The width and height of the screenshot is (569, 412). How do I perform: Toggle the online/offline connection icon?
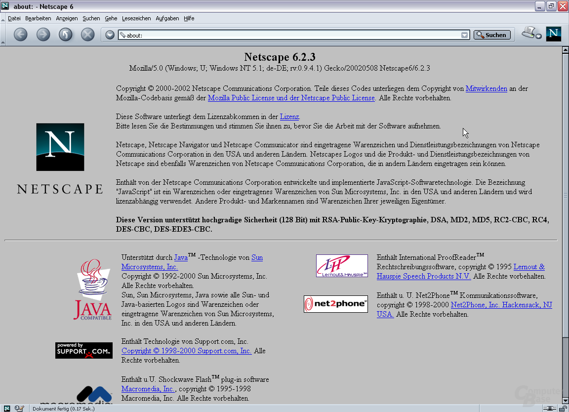coord(549,408)
